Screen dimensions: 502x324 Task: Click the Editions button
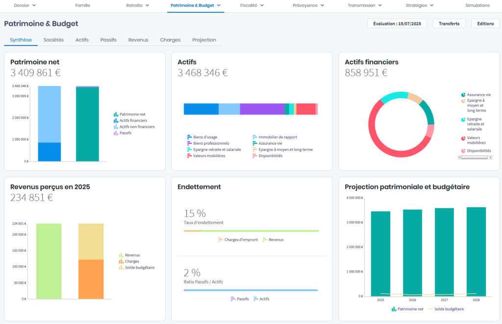coord(485,23)
